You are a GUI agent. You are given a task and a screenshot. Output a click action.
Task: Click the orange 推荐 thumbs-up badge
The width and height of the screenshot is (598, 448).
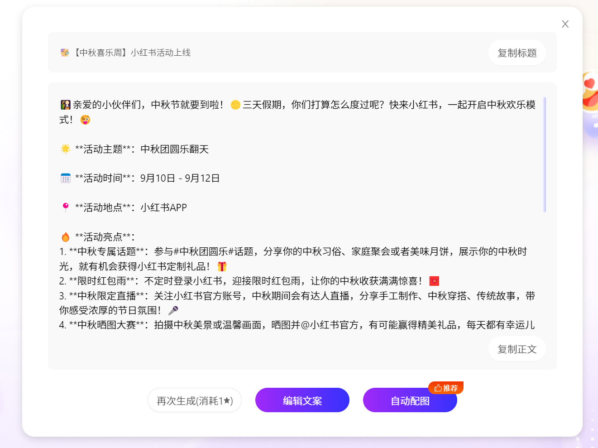point(446,388)
